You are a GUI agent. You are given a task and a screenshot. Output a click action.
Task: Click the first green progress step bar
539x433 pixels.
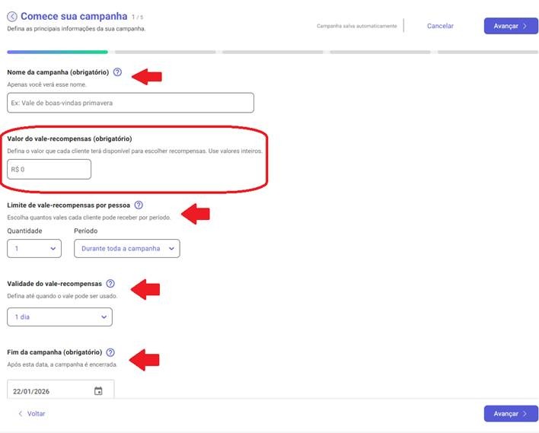click(x=57, y=53)
